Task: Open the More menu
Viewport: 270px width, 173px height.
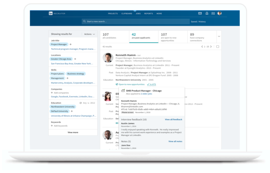Action: point(159,13)
